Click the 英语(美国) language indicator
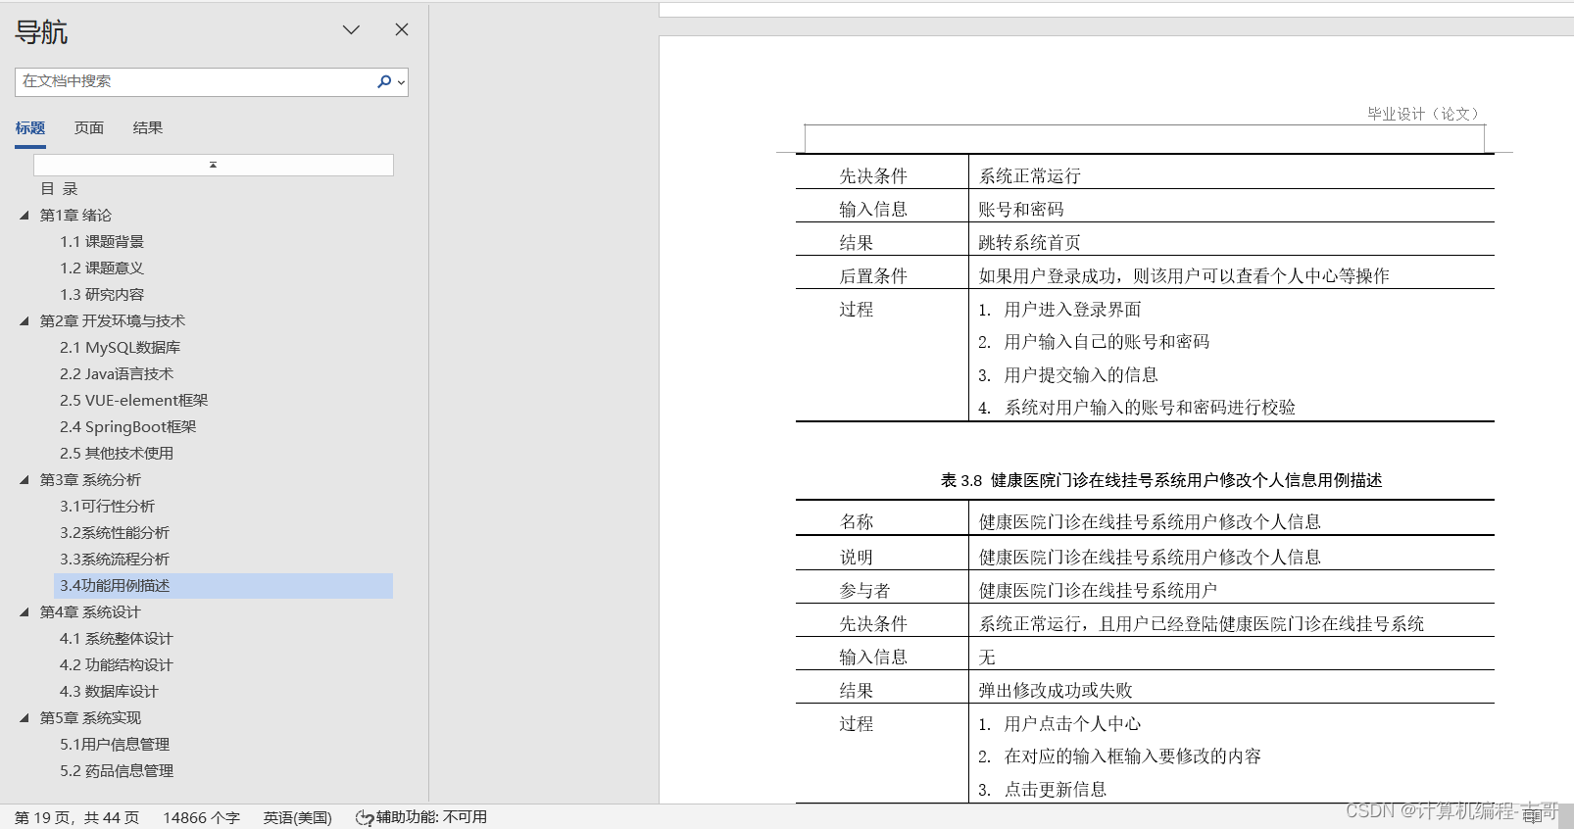Screen dimensions: 1574x829 298,817
